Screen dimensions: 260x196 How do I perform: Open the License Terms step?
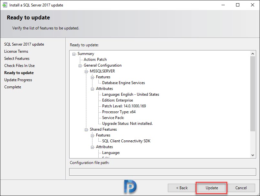pyautogui.click(x=16, y=51)
